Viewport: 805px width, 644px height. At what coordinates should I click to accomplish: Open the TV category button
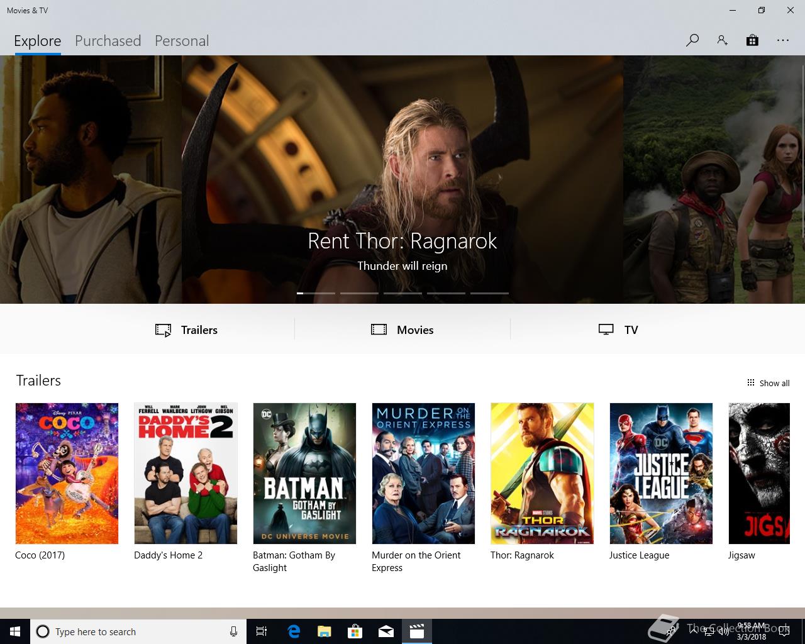click(618, 330)
